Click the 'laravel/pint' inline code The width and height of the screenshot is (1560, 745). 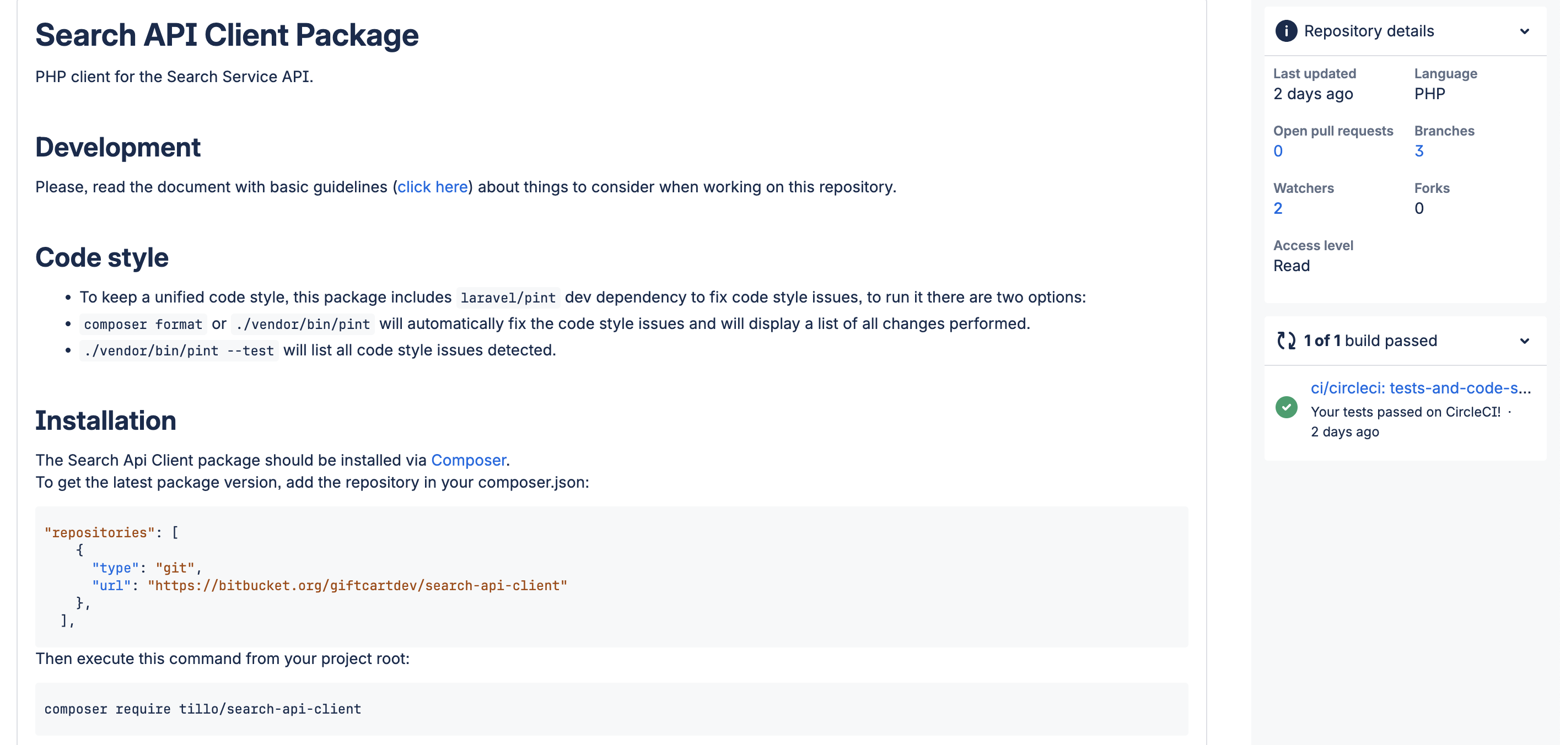tap(508, 298)
